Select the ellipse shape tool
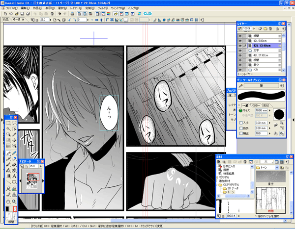 14,182
